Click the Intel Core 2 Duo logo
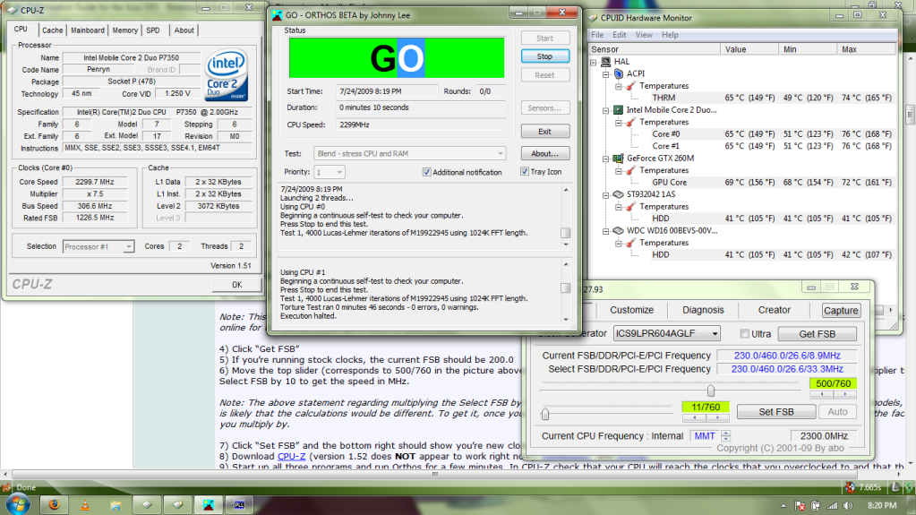 click(227, 75)
